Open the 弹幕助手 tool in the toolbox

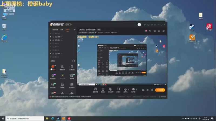click(x=53, y=68)
